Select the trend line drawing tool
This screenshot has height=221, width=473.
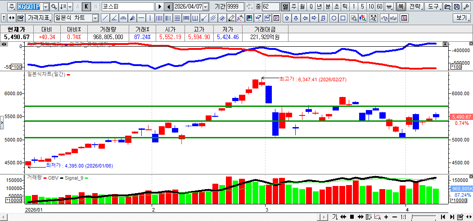[105, 18]
